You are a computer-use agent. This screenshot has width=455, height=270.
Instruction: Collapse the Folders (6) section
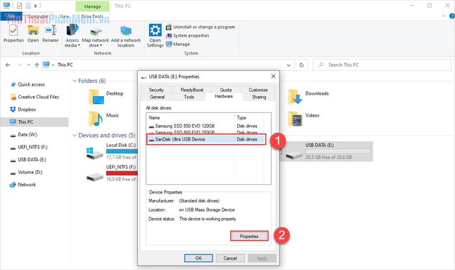point(74,80)
